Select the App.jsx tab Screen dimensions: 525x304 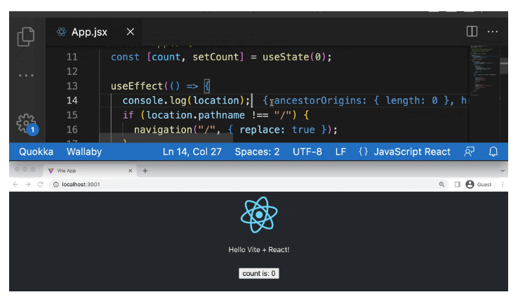pyautogui.click(x=94, y=32)
